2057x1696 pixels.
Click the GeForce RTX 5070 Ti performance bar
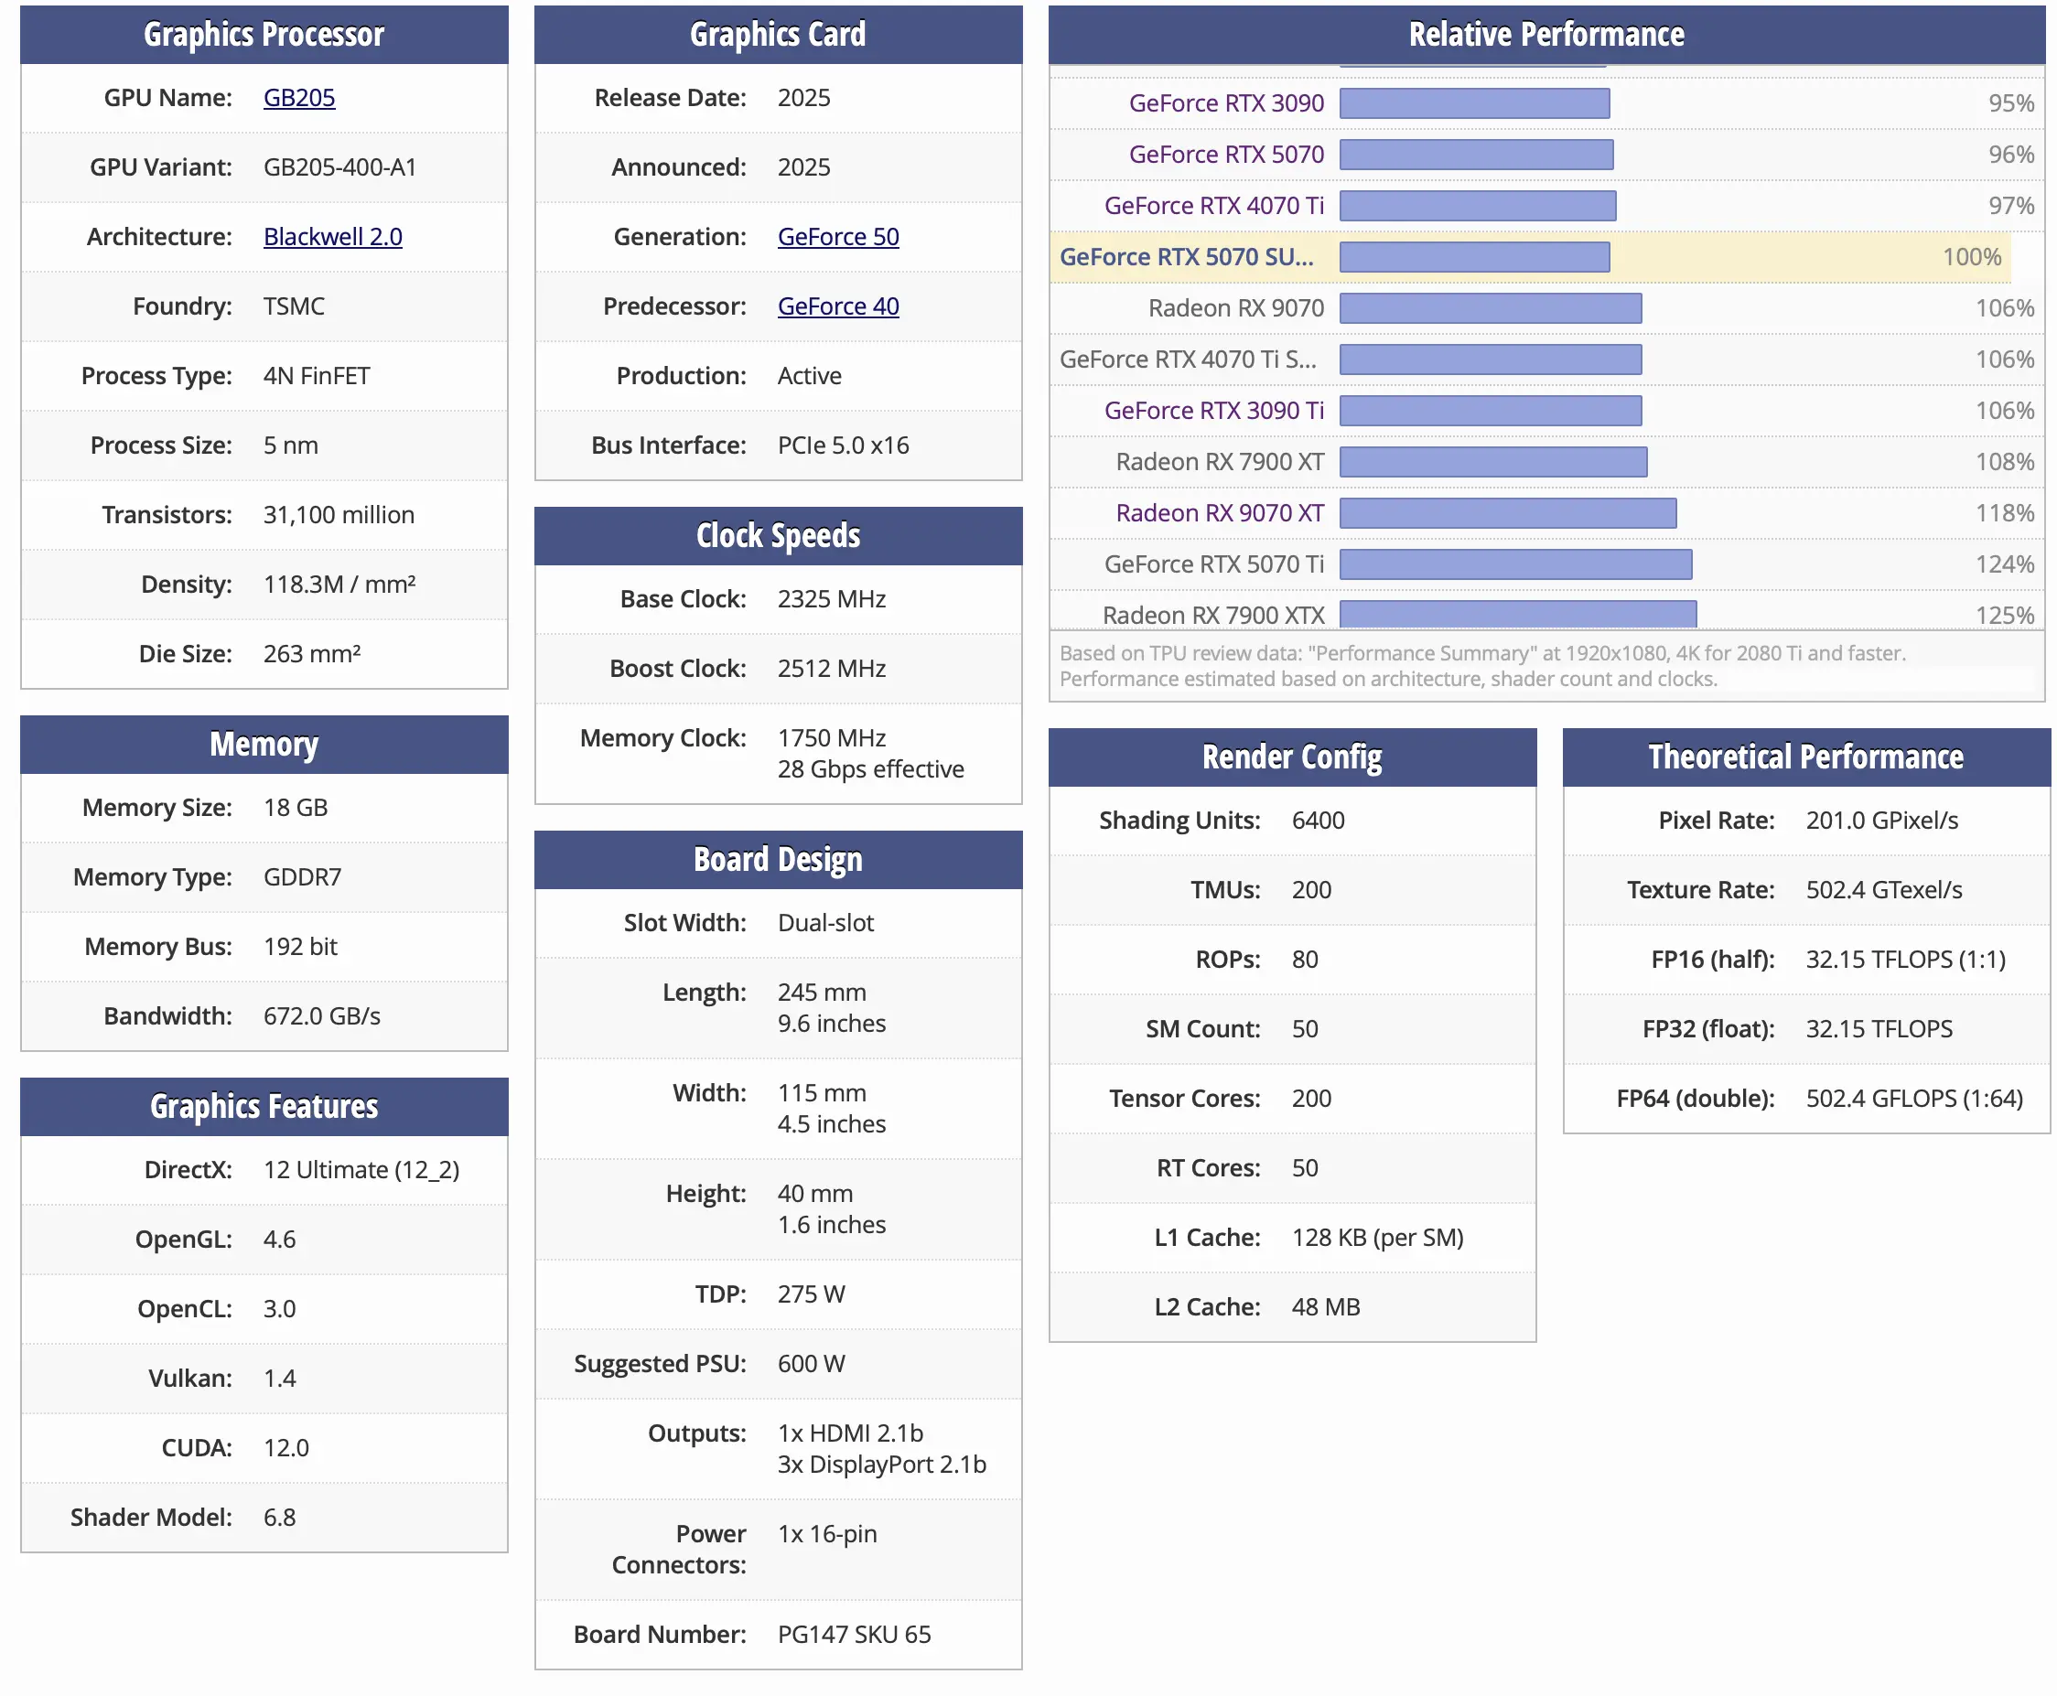point(1514,564)
